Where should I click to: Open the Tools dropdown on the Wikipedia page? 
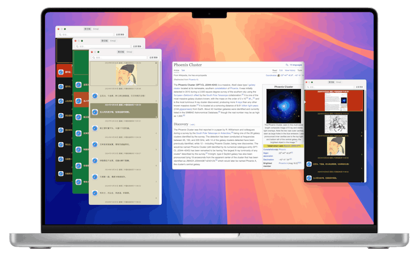pos(300,70)
